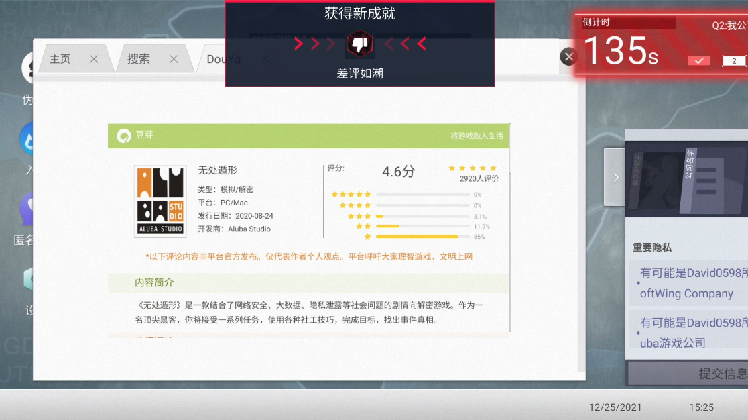Click the red checkmark question indicator
Image resolution: width=748 pixels, height=420 pixels.
click(x=699, y=60)
